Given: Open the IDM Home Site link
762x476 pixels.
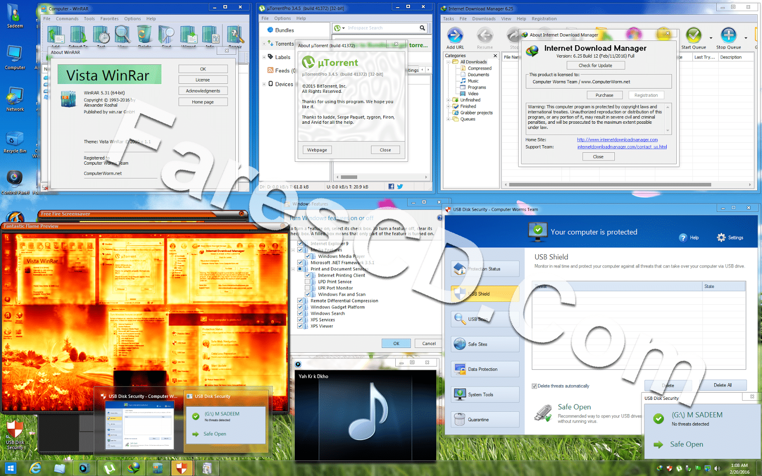Looking at the screenshot, I should (617, 140).
